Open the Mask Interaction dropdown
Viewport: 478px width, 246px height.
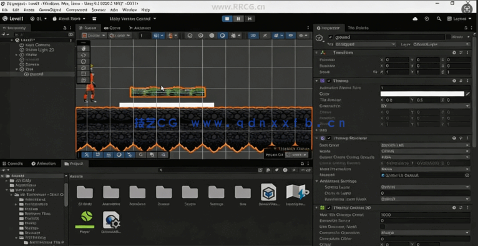[x=425, y=169]
